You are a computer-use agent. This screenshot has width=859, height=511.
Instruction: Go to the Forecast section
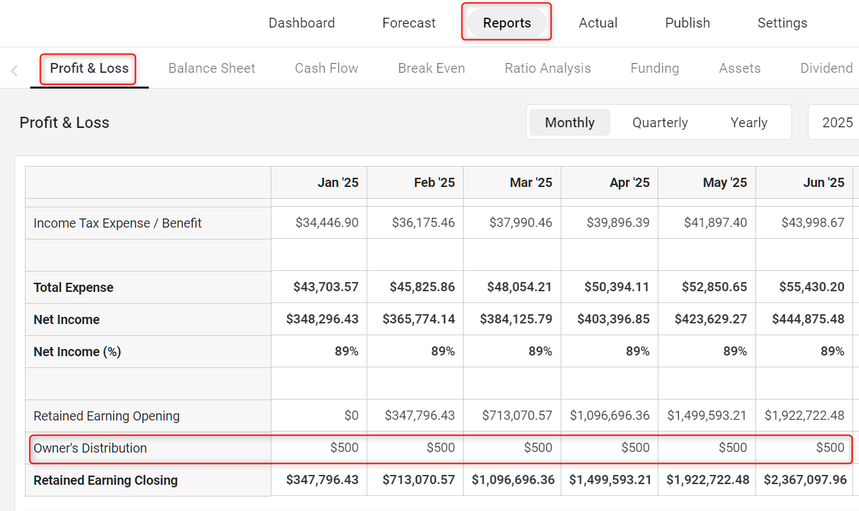409,23
